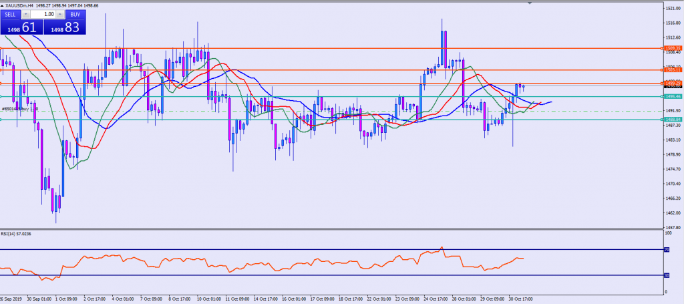Select the 1495.46 teal price label

(673, 96)
